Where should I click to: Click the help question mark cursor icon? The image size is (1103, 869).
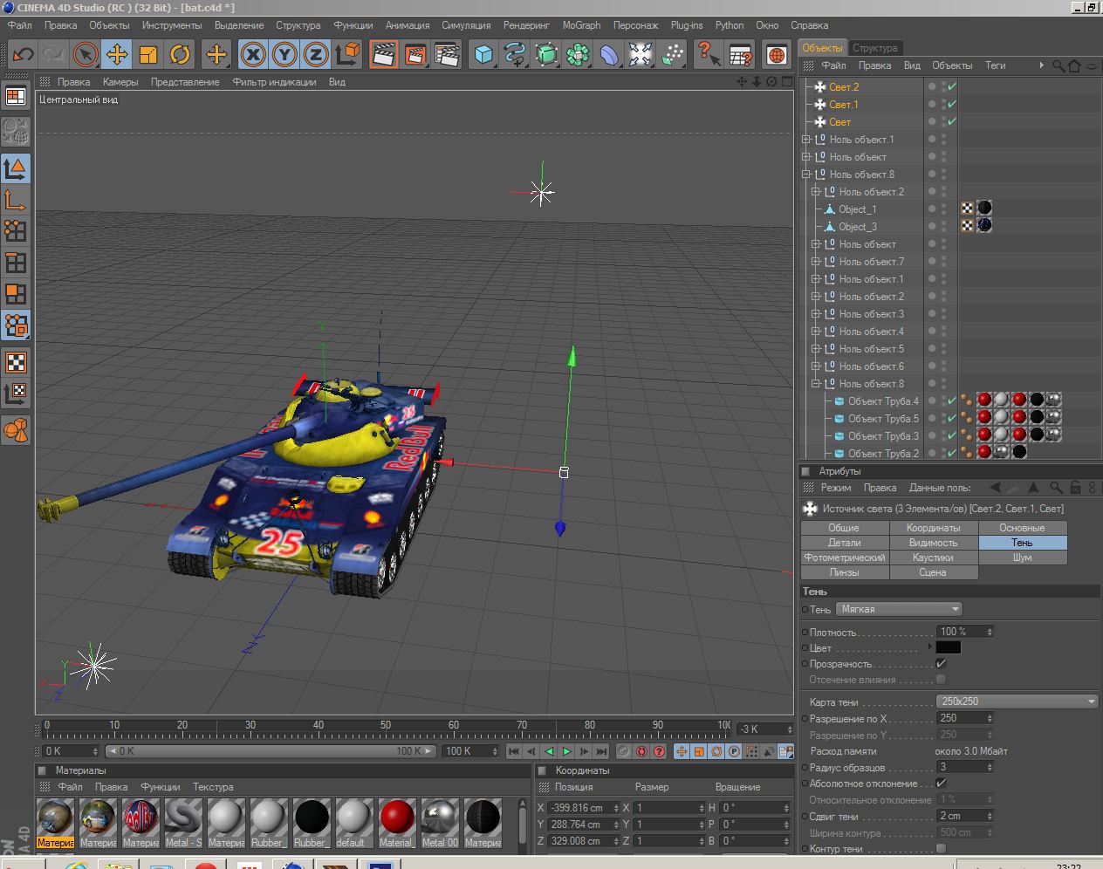point(709,55)
